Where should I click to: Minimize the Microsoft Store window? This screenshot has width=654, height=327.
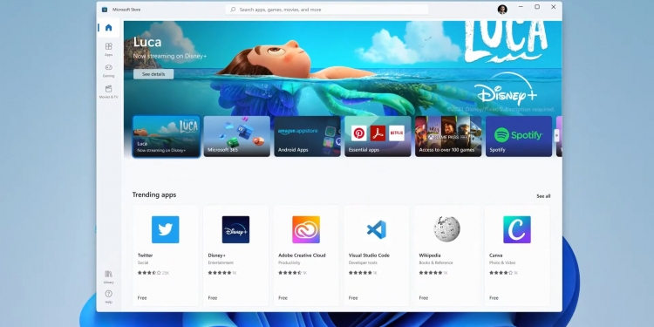[x=521, y=7]
